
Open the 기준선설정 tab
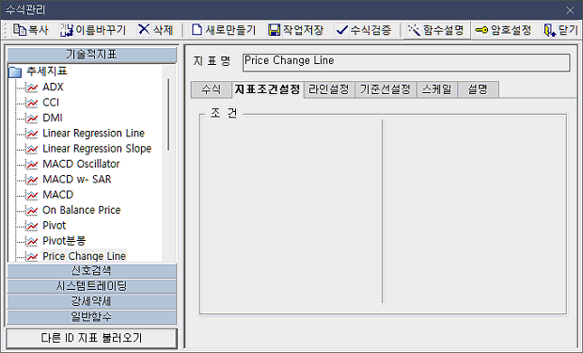[x=386, y=89]
